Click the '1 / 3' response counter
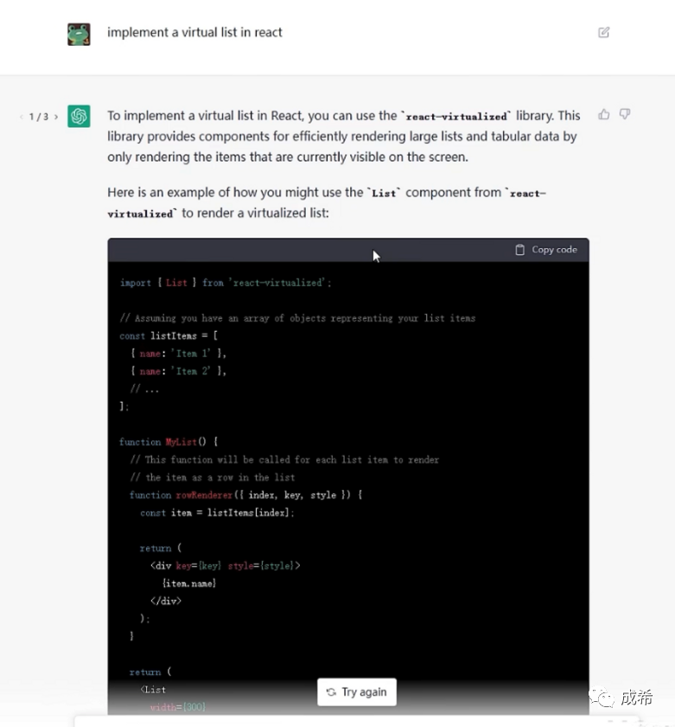The height and width of the screenshot is (727, 675). pos(39,117)
